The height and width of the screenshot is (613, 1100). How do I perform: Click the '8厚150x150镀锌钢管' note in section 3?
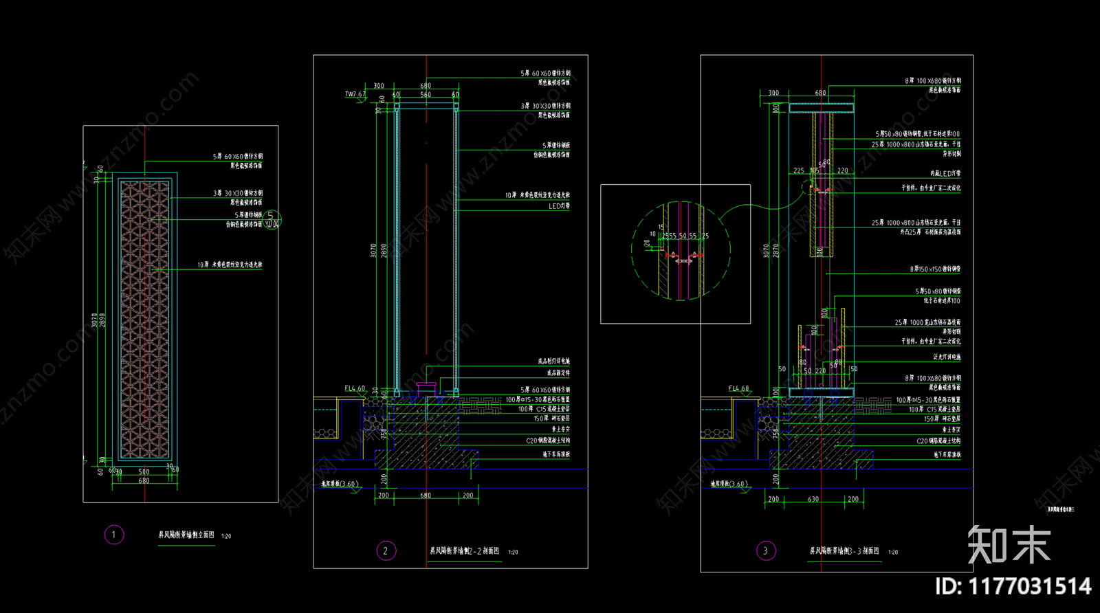[935, 269]
